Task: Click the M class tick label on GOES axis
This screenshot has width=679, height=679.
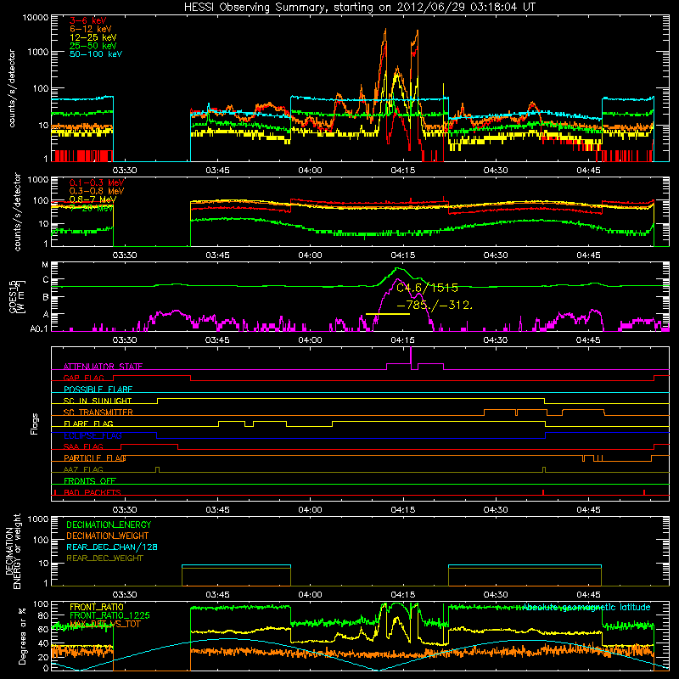Action: tap(45, 265)
